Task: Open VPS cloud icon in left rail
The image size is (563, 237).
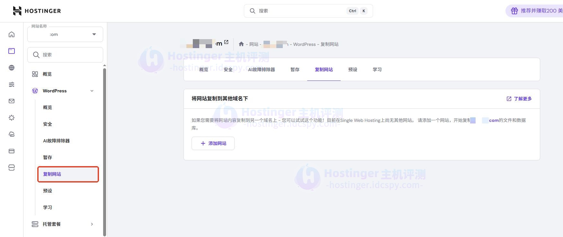Action: [12, 134]
